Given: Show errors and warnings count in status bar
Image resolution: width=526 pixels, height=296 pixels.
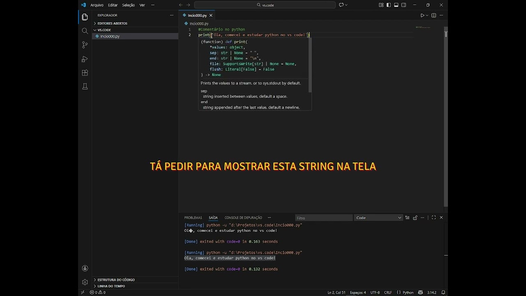Looking at the screenshot, I should (x=98, y=292).
